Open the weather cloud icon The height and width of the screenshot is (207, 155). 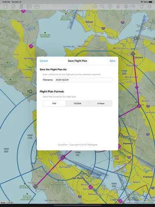point(95,7)
